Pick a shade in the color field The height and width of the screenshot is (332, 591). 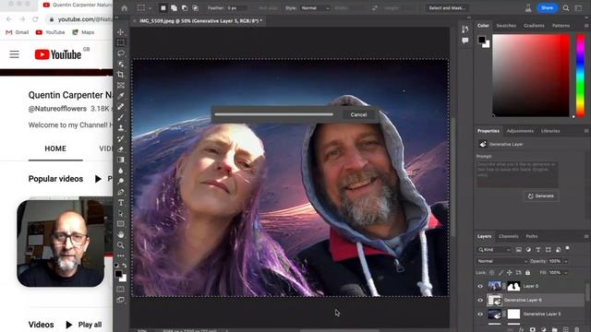(x=531, y=76)
